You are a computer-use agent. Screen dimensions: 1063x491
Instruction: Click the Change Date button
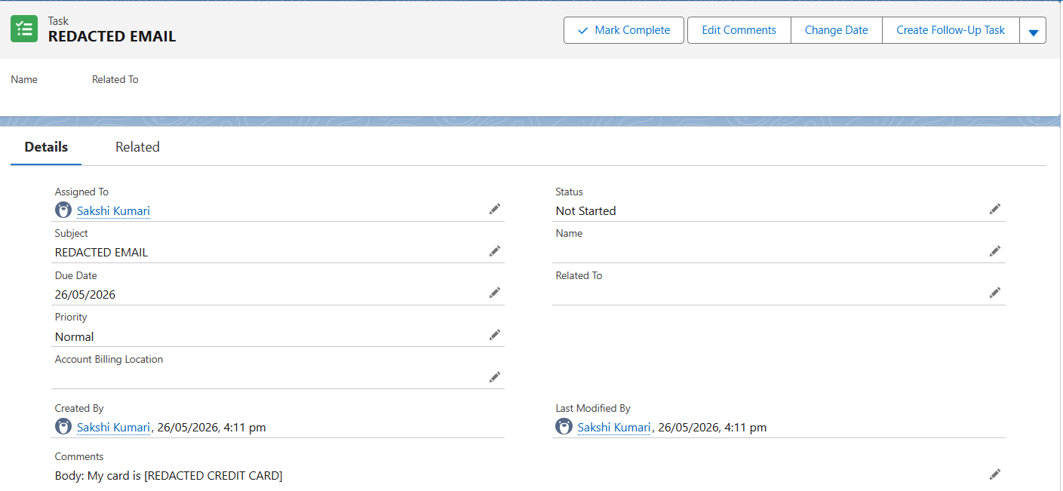(836, 30)
